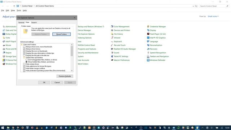Screen dimensions: 231x130
Task: Open Realtek HD Audio Manager icon
Action: click(112, 49)
